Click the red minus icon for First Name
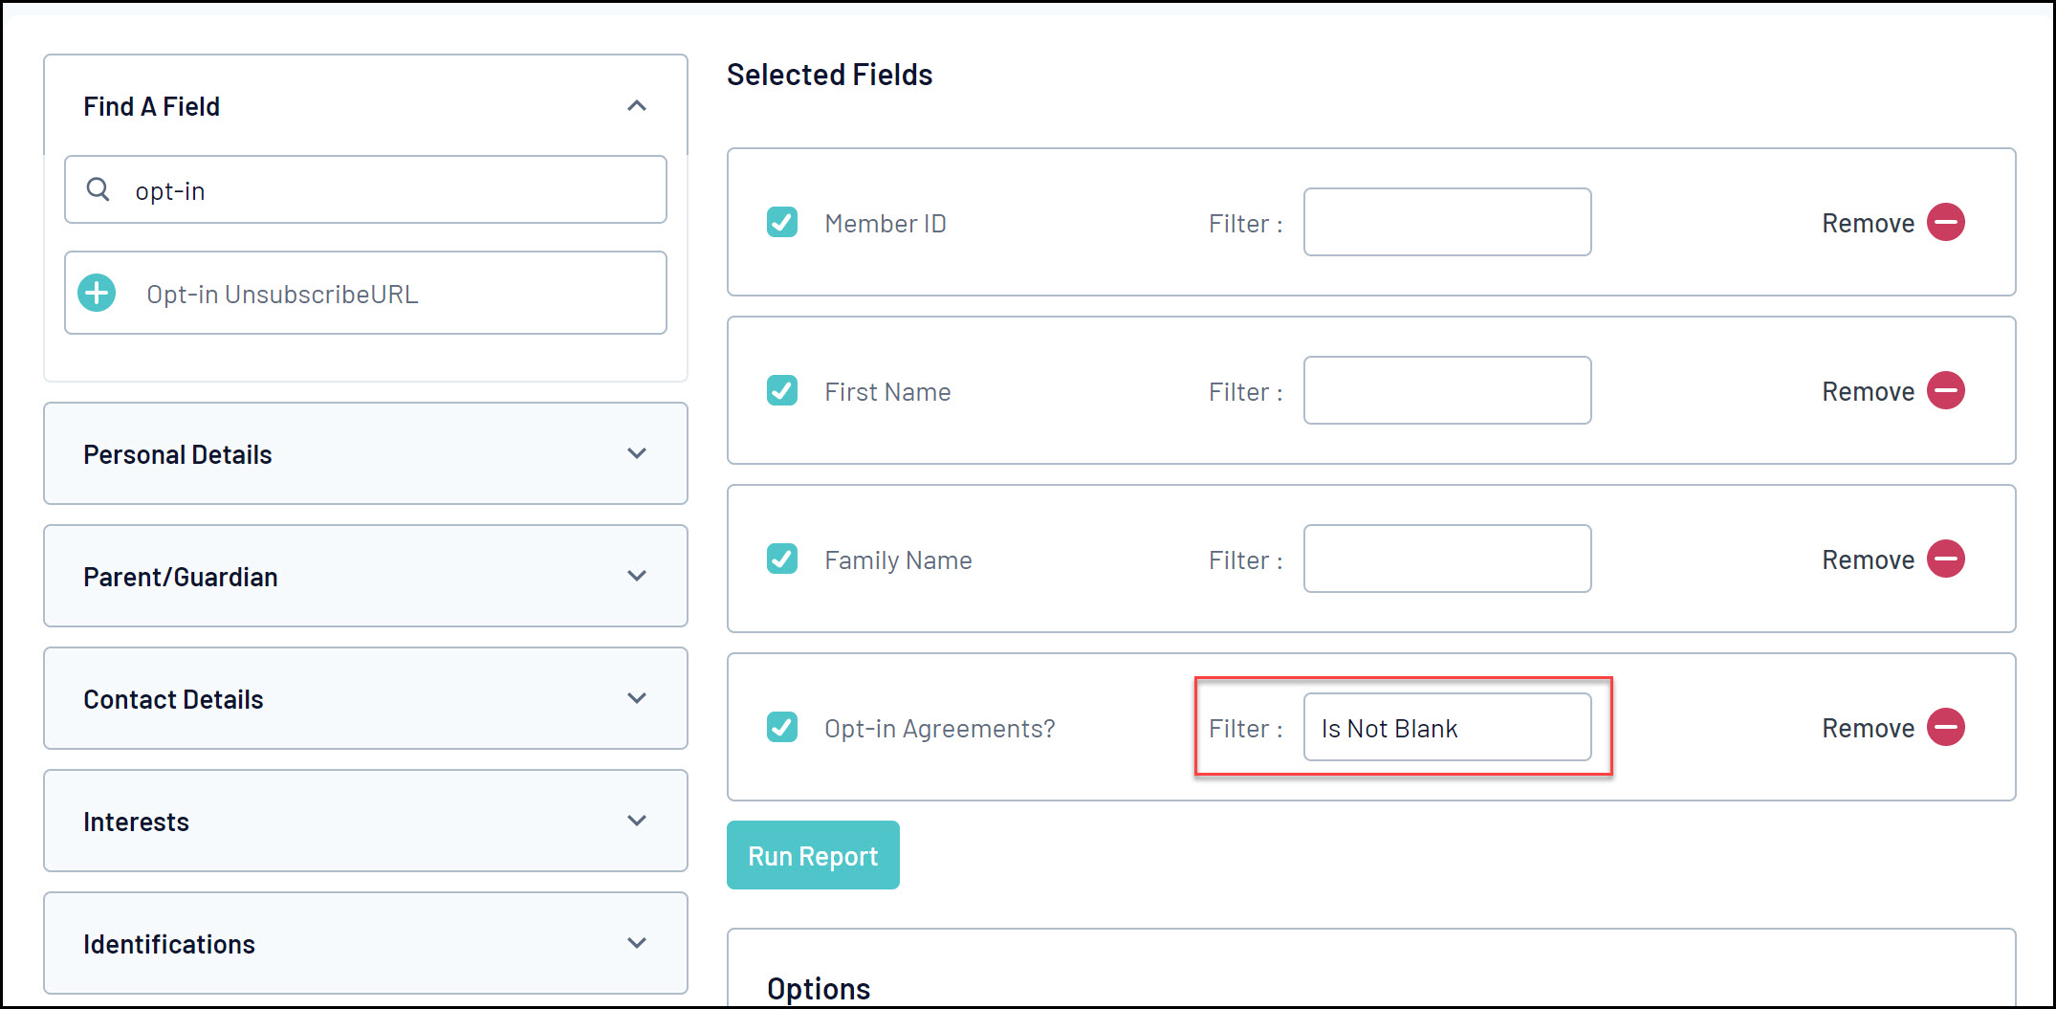The image size is (2056, 1009). pos(1945,391)
